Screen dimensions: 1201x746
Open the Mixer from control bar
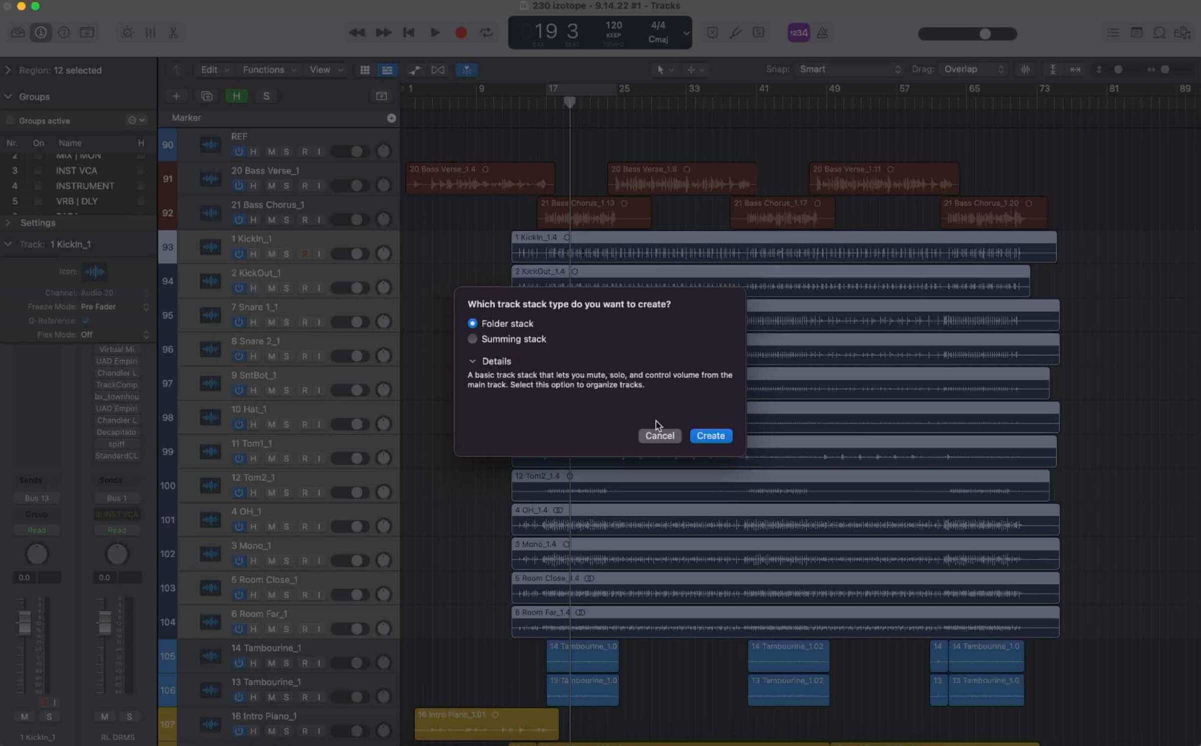(150, 33)
